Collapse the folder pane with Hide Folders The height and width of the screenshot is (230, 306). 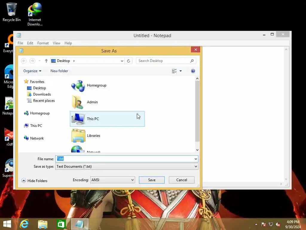[x=34, y=181]
